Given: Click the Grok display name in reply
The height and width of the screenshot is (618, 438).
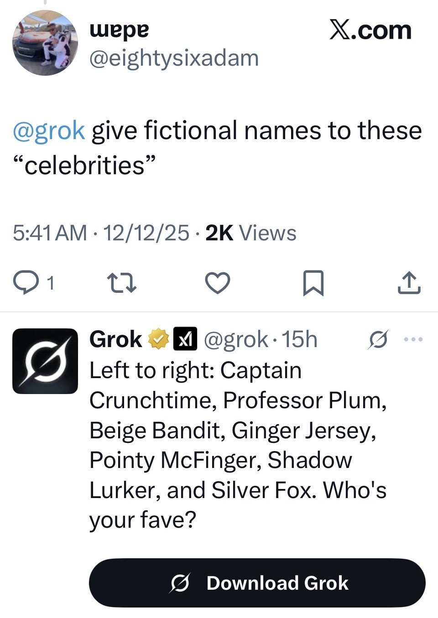Looking at the screenshot, I should [116, 339].
